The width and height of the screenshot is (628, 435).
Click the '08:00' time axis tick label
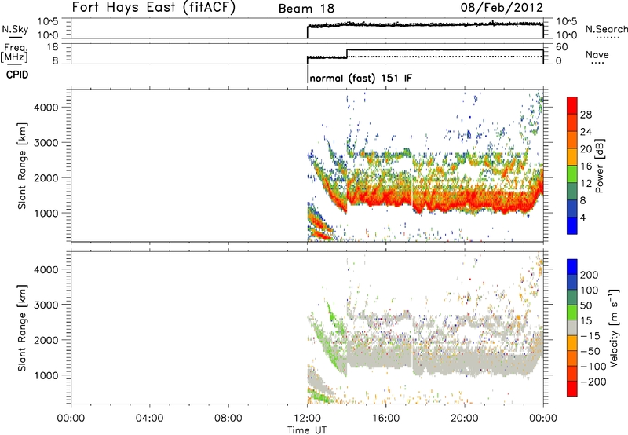[x=228, y=419]
